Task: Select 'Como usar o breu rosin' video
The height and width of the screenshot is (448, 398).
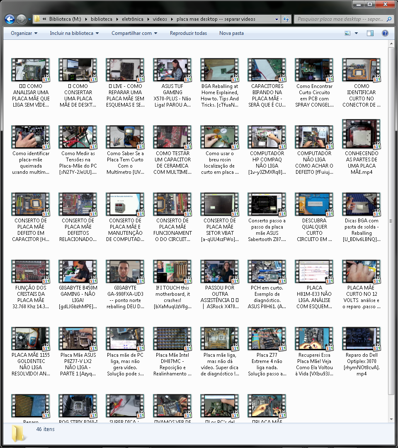Action: (220, 150)
